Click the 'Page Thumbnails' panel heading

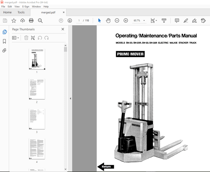click(23, 29)
